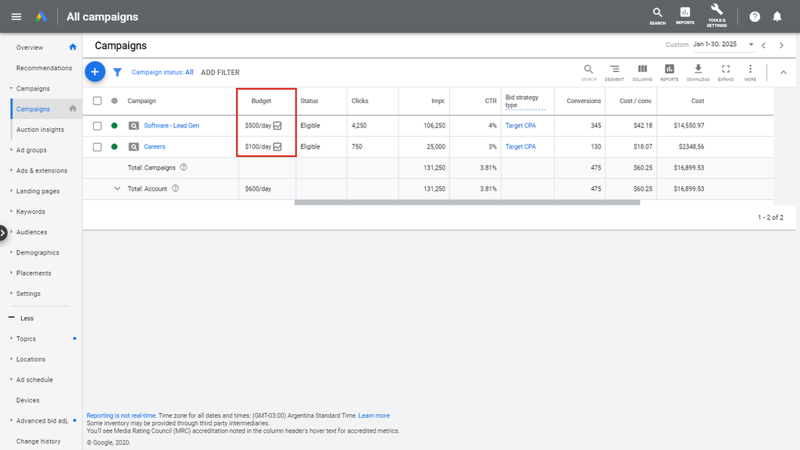Open the Columns selector icon

(642, 72)
